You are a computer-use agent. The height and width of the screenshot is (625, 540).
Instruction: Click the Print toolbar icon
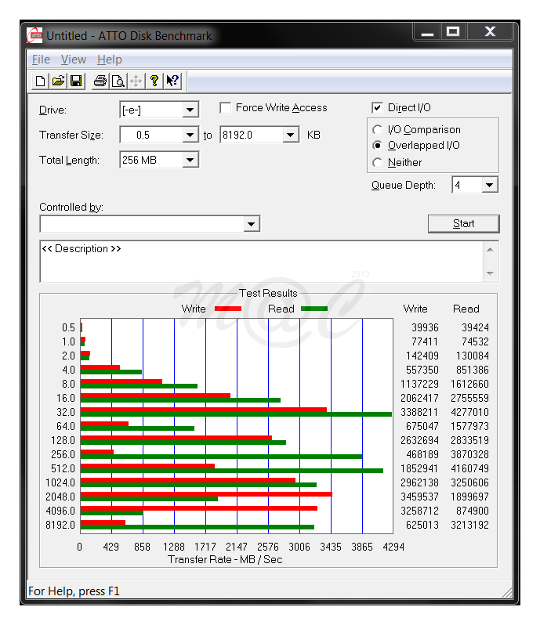[100, 81]
